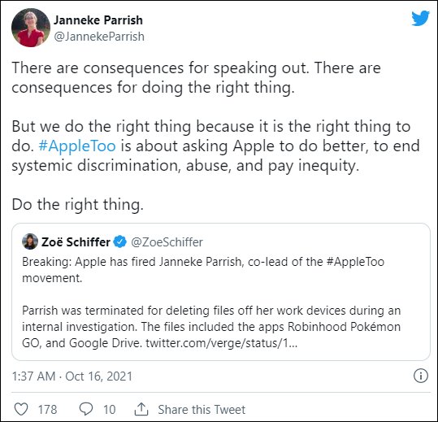The image size is (438, 422).
Task: Click Share this Tweet
Action: (202, 410)
